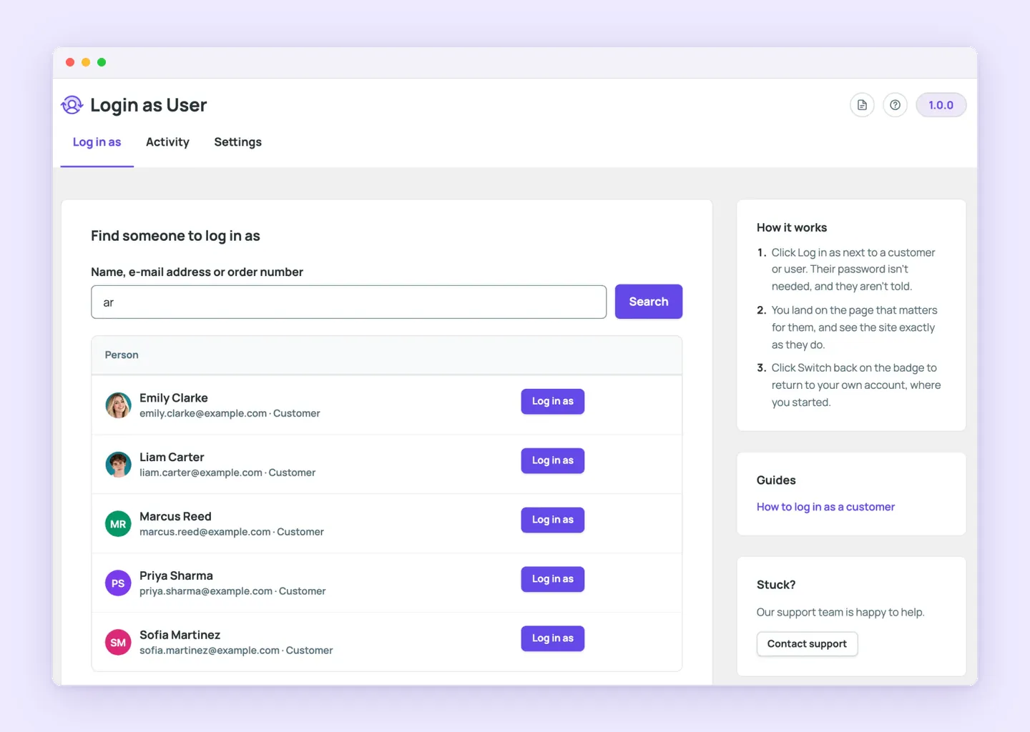
Task: Open the Settings tab
Action: pyautogui.click(x=237, y=142)
